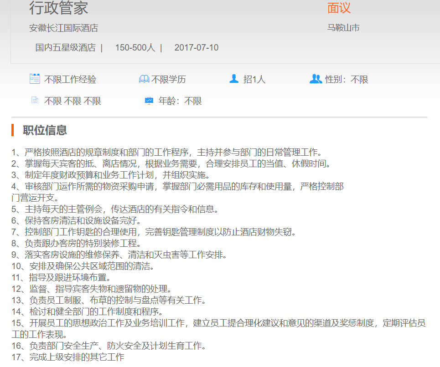Click the 国内五星级酒店 hotel type label
The width and height of the screenshot is (440, 367).
(65, 47)
